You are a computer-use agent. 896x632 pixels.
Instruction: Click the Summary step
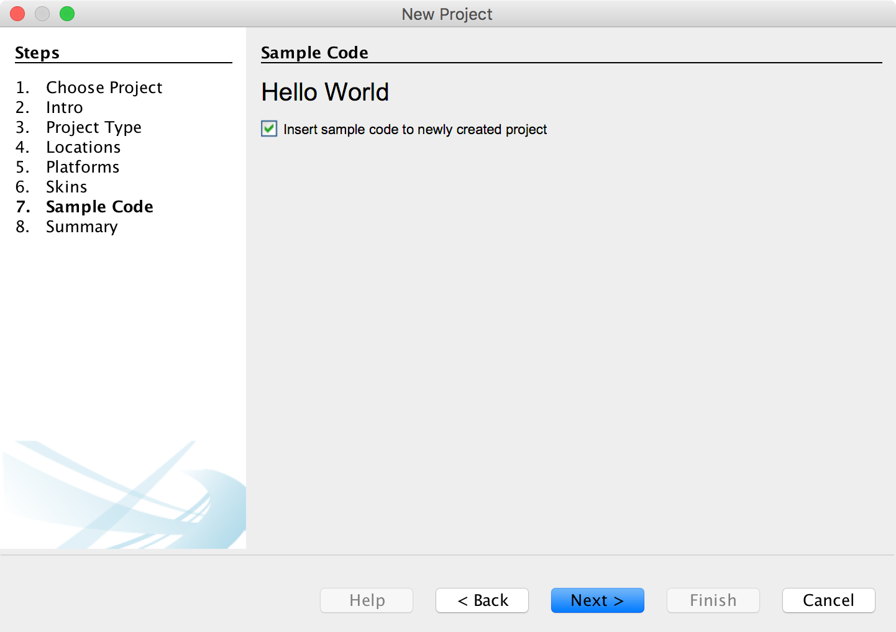point(81,227)
